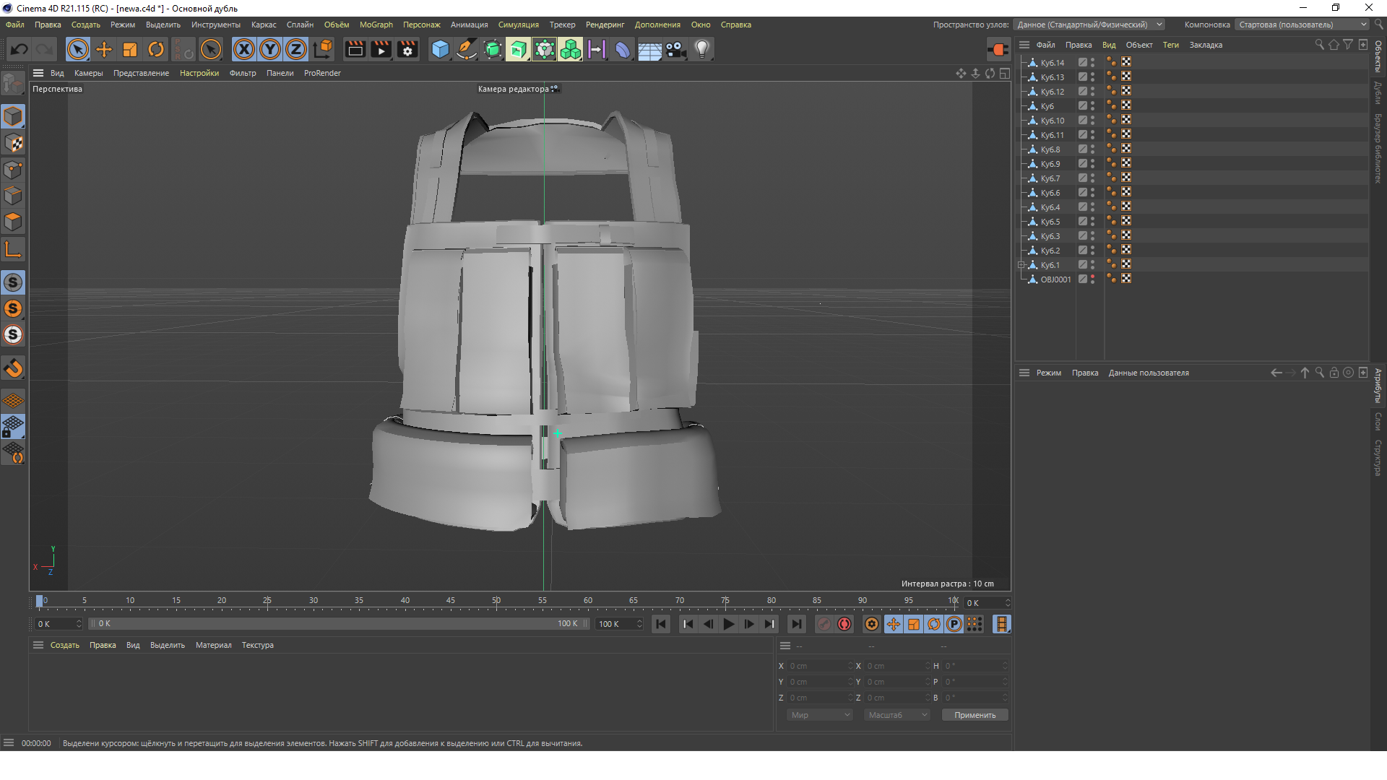
Task: Click the Light object icon
Action: 701,49
